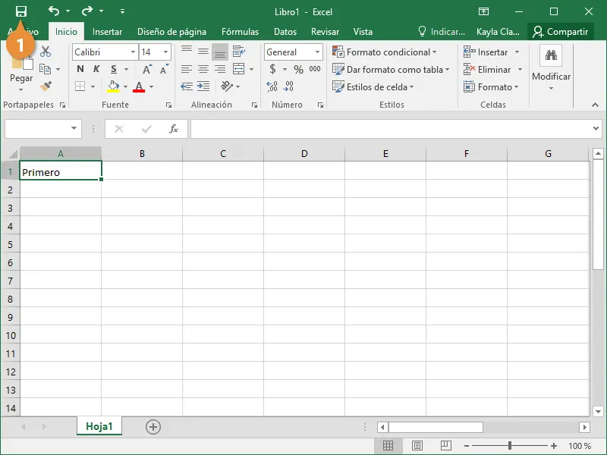Expand the General number format dropdown
The width and height of the screenshot is (607, 455).
[317, 52]
